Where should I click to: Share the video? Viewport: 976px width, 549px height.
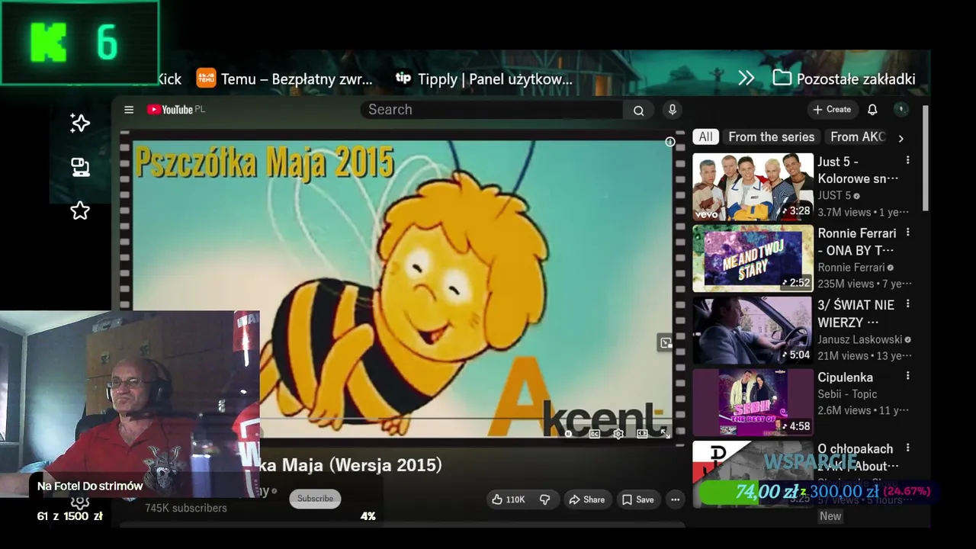click(x=586, y=499)
